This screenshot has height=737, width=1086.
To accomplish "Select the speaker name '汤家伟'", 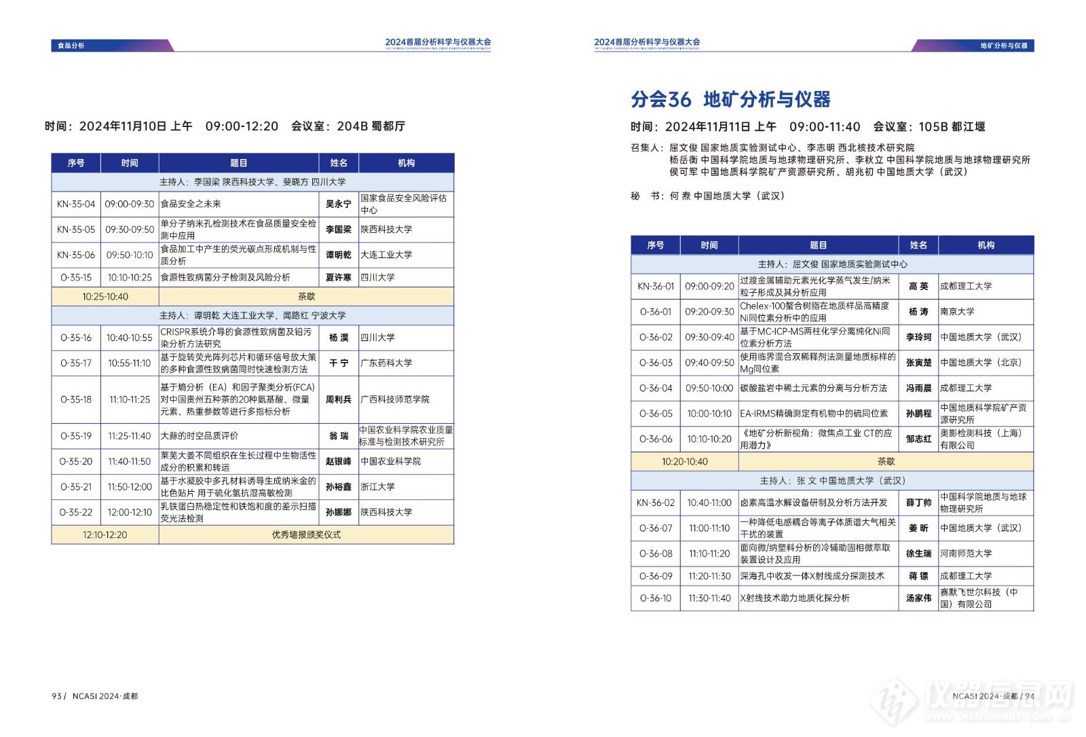I will [x=918, y=598].
